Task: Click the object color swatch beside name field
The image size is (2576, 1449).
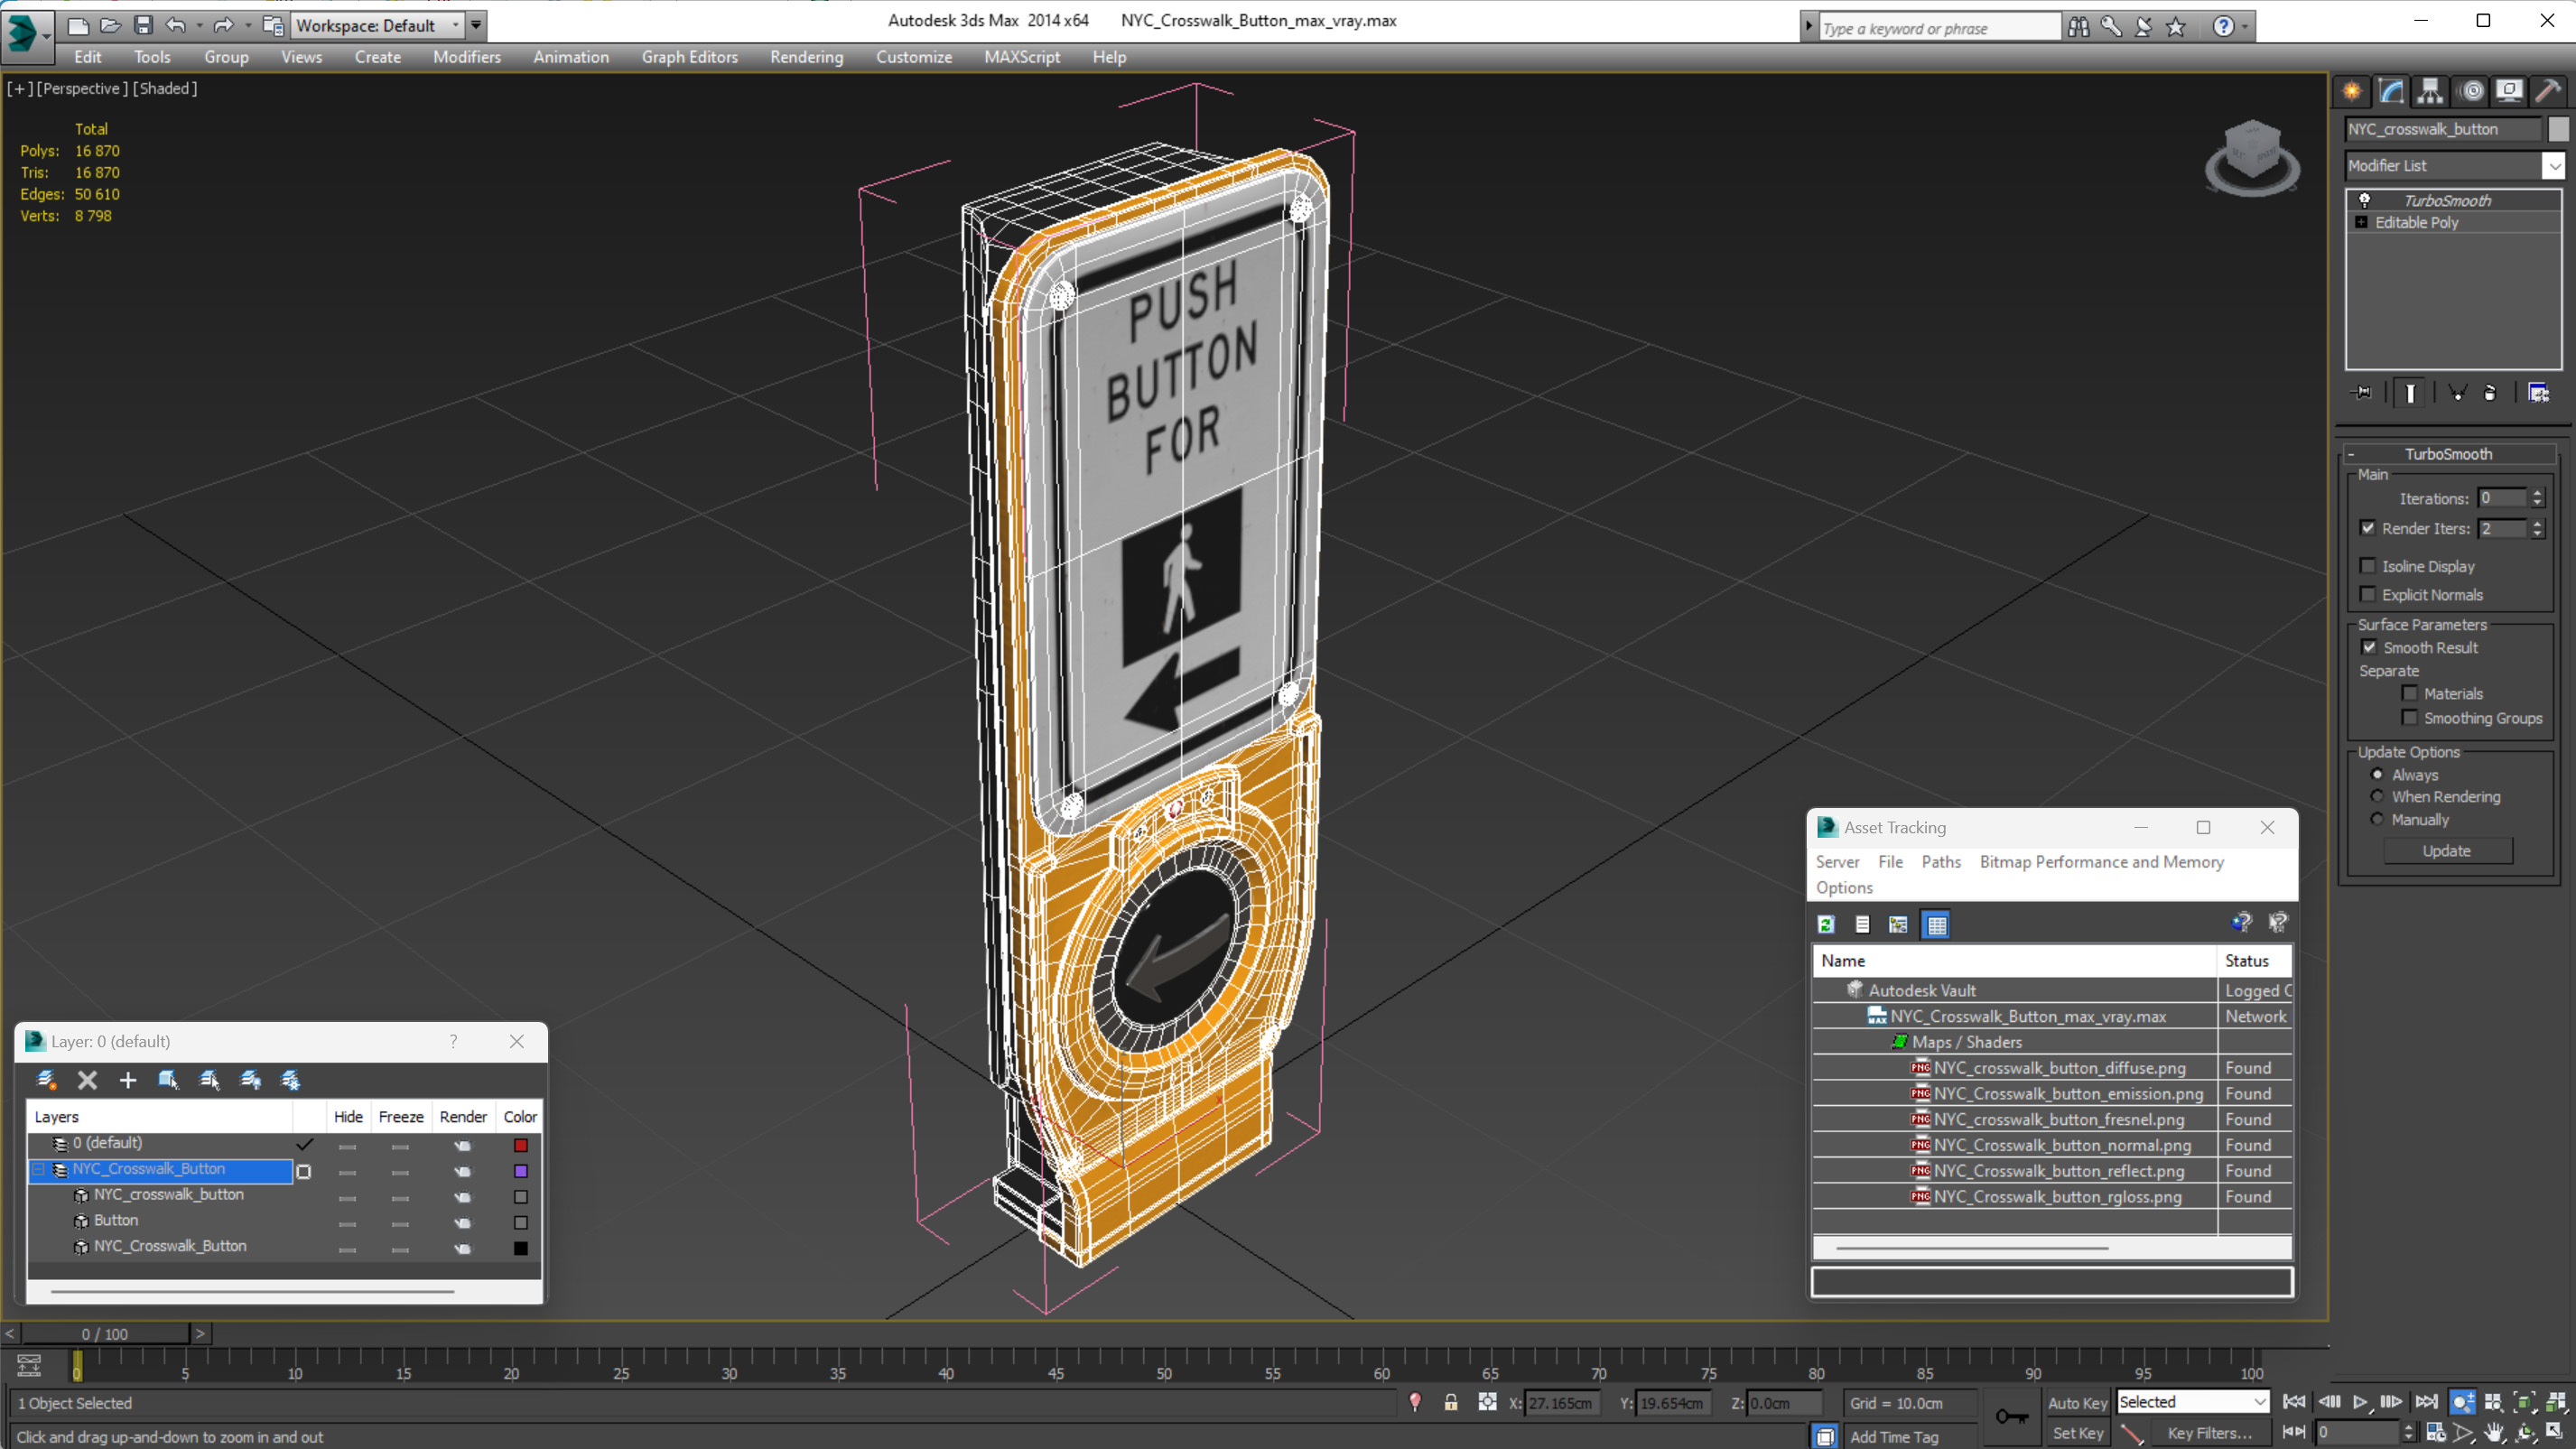Action: tap(2557, 129)
